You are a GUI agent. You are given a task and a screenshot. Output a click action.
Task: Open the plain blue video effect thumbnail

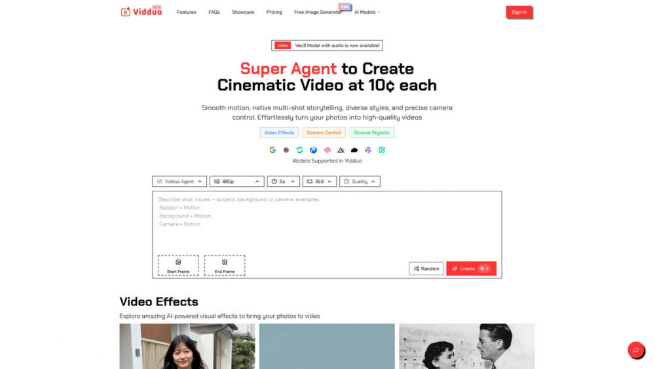327,346
